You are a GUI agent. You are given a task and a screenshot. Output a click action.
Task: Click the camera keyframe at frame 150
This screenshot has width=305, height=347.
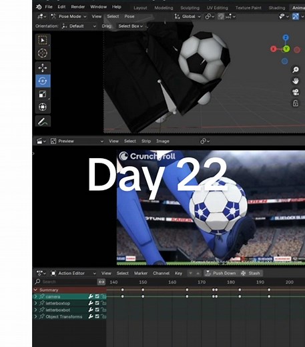coord(143,296)
